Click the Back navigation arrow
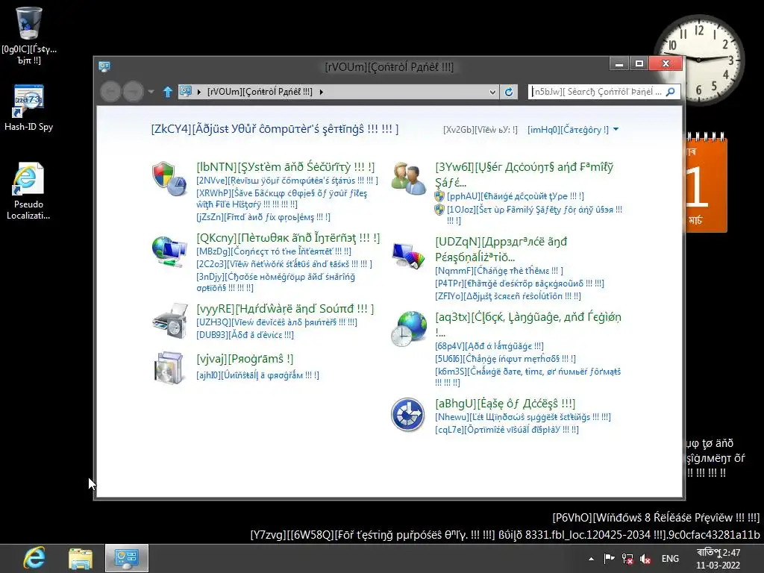Image resolution: width=764 pixels, height=573 pixels. pos(110,92)
